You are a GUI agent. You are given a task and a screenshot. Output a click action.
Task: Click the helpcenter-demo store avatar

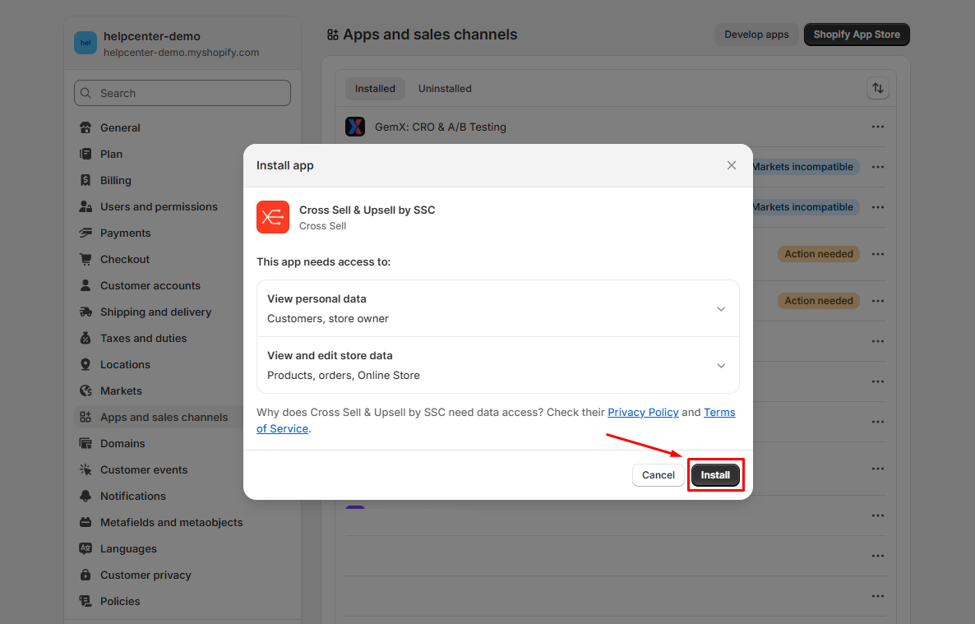click(85, 43)
